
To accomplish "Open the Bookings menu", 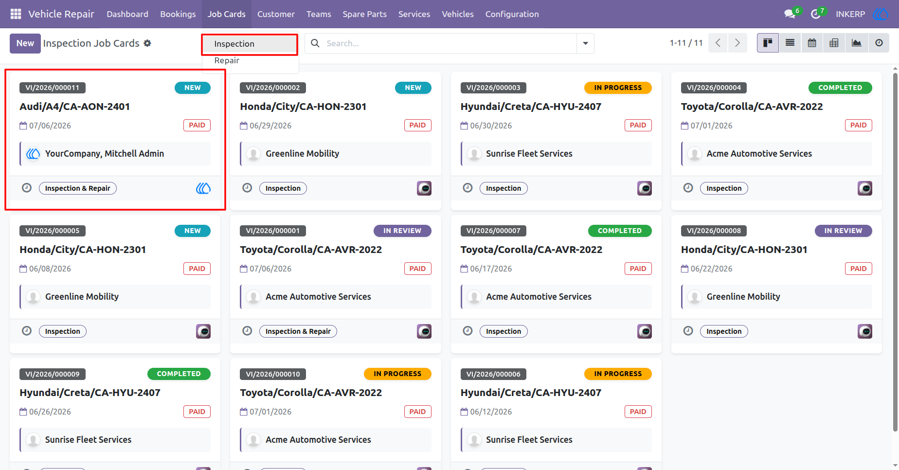I will 178,14.
